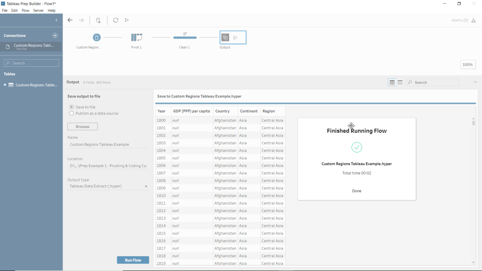Click Done in Finished Running Flow dialog
The image size is (482, 271).
[x=357, y=191]
